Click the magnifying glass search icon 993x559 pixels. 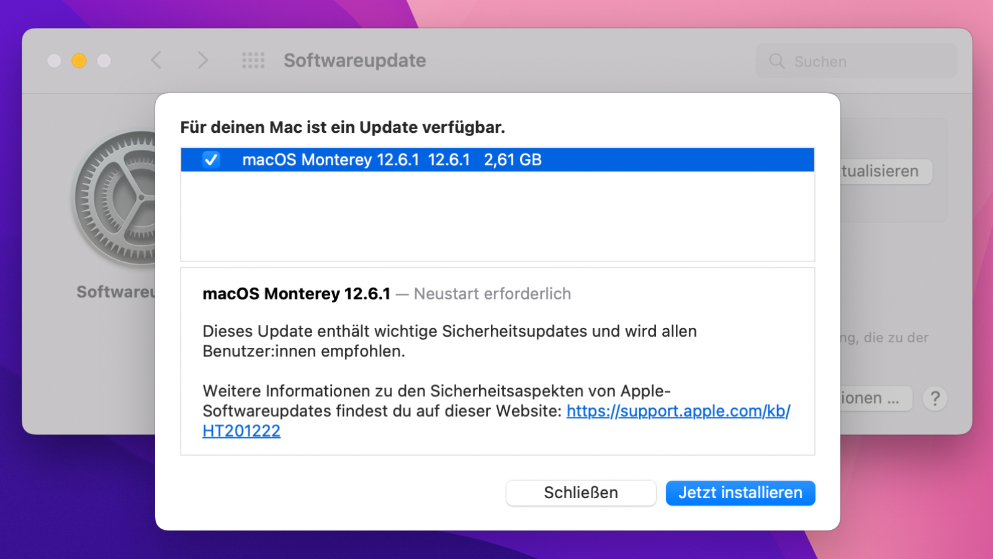(776, 61)
